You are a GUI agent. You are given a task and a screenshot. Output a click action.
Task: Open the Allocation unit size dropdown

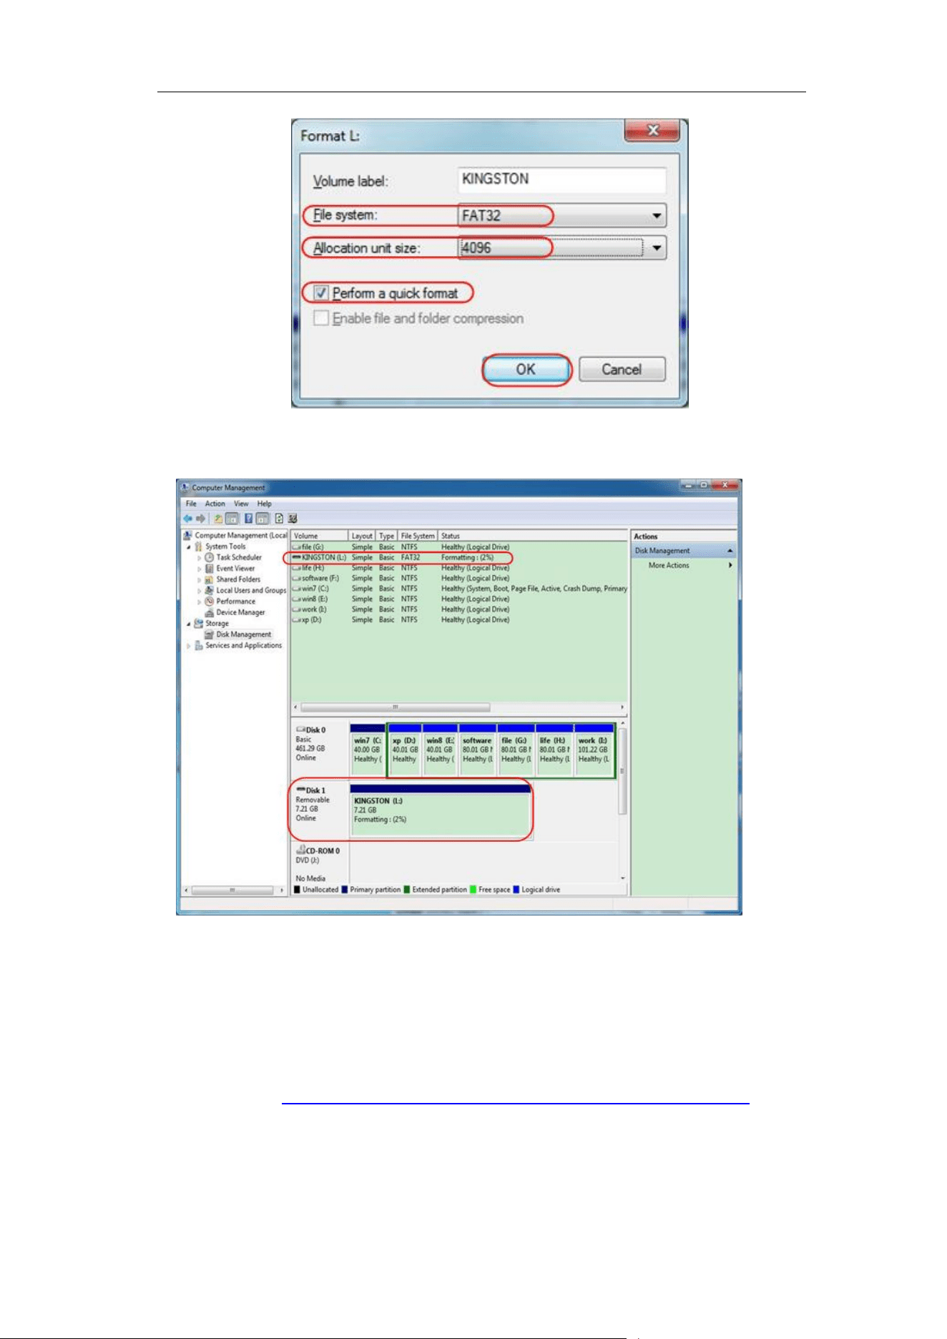point(562,248)
